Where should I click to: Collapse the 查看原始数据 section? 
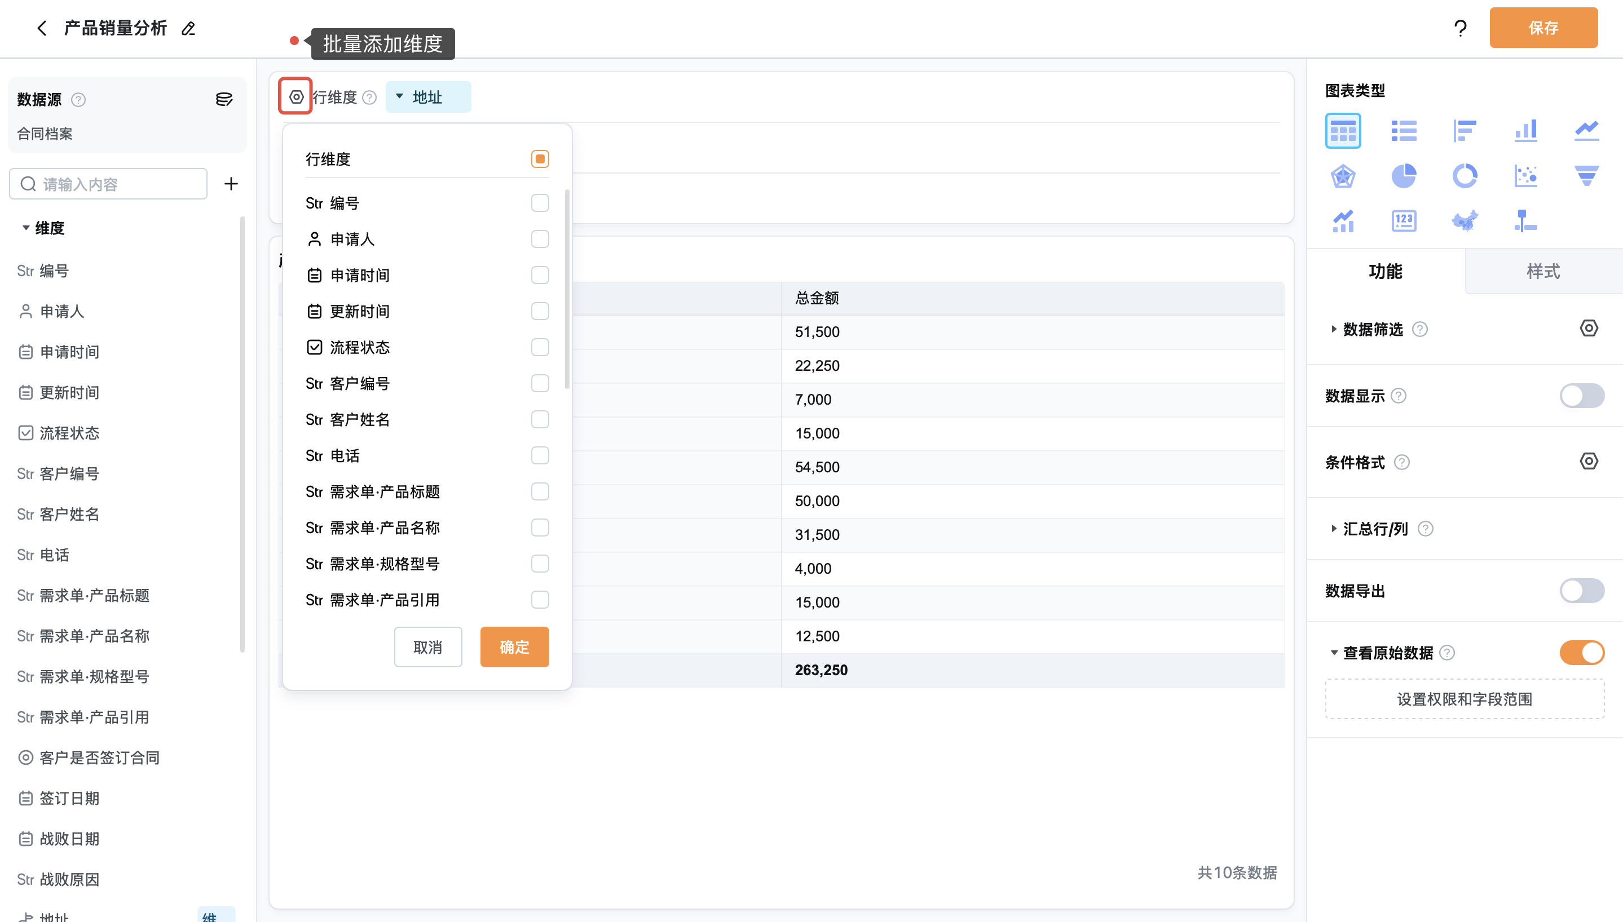point(1334,653)
